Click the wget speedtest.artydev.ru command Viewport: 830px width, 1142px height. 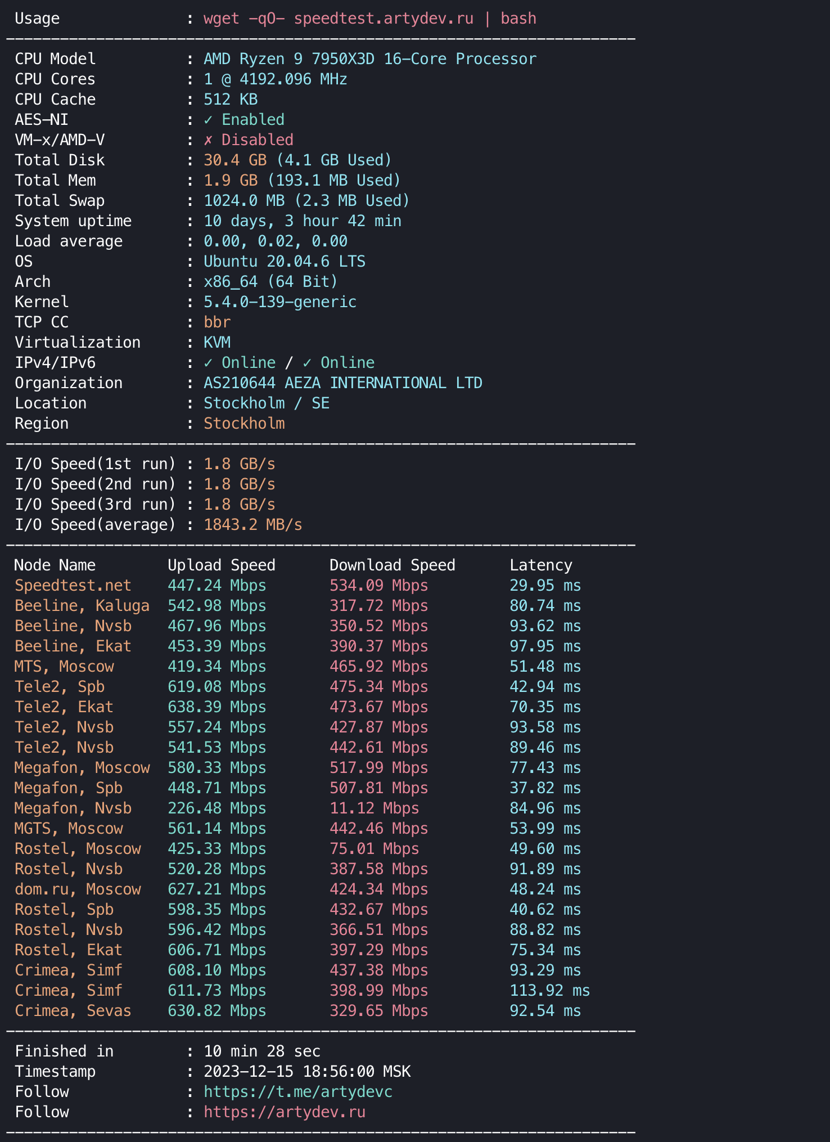coord(369,19)
